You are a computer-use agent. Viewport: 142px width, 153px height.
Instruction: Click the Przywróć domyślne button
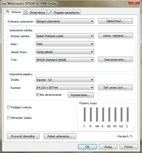tap(23, 136)
